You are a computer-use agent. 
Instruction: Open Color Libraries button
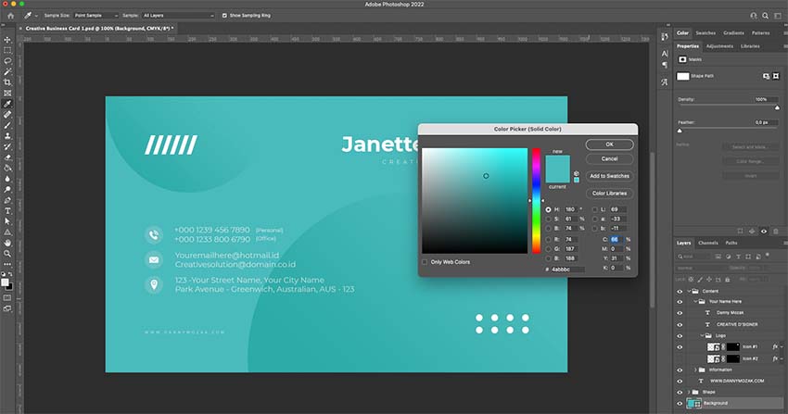pos(610,194)
